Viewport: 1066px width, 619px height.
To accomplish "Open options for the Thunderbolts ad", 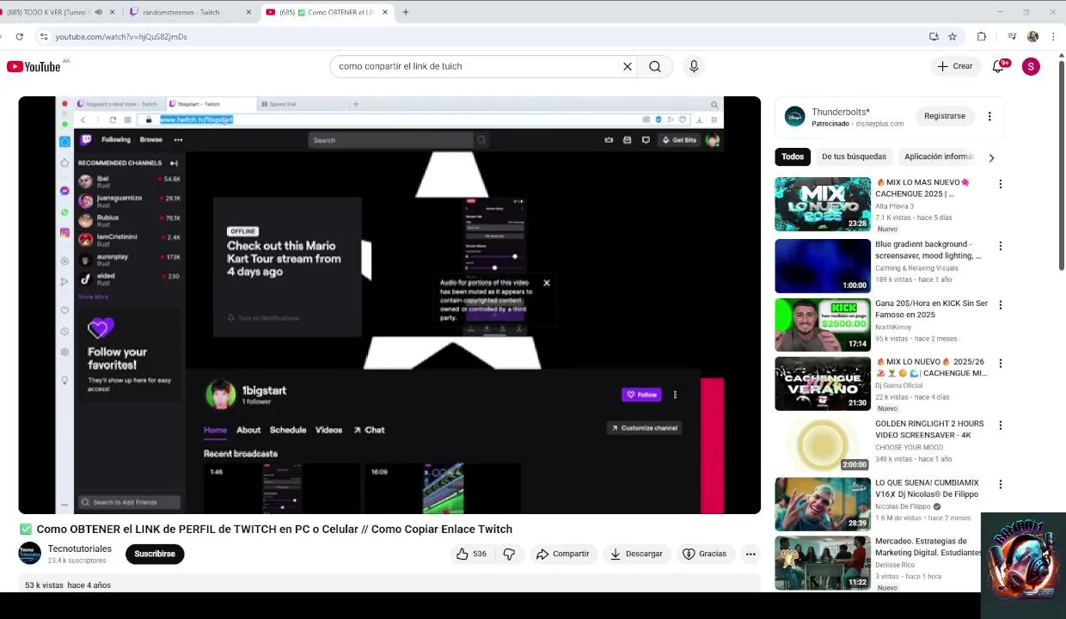I will 989,116.
